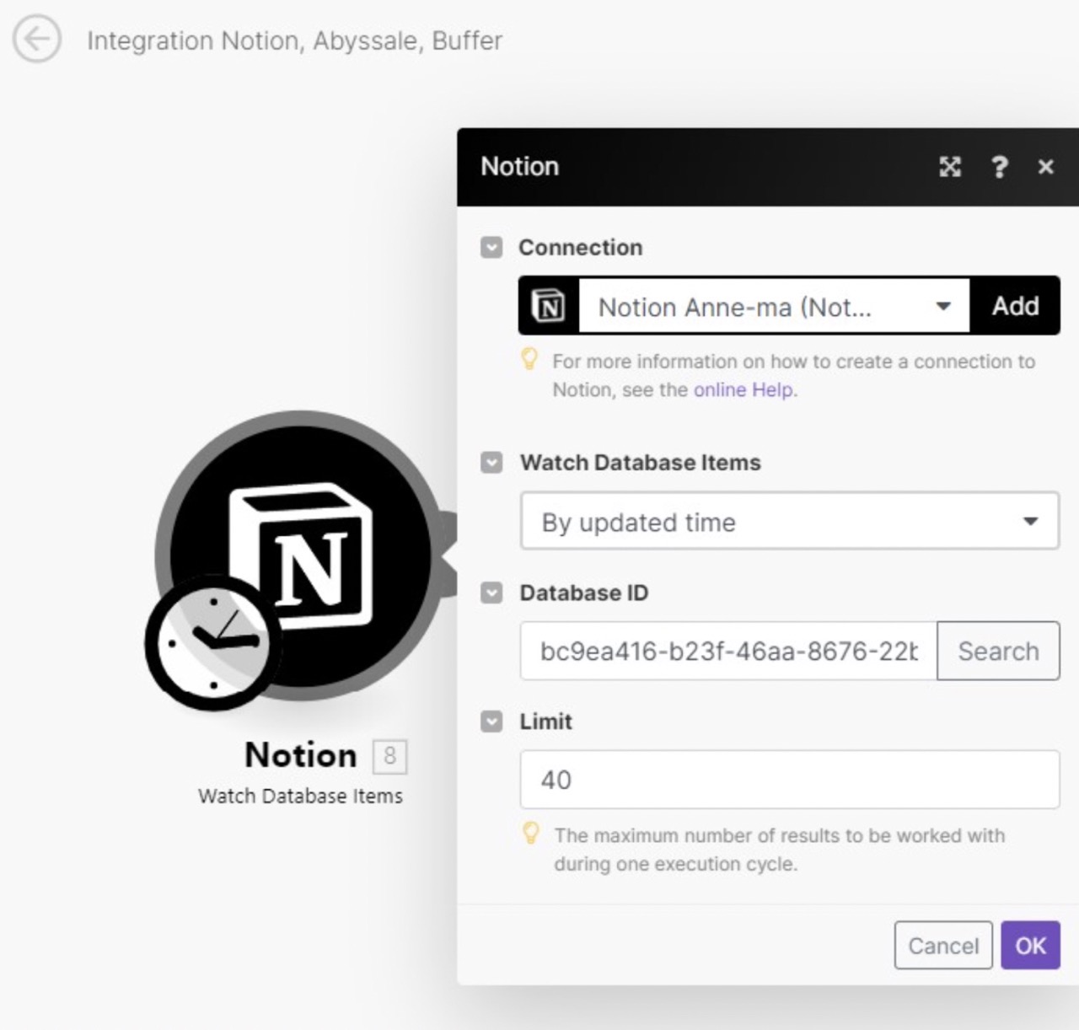Collapse the Watch Database Items section toggle
This screenshot has width=1079, height=1030.
[x=491, y=463]
